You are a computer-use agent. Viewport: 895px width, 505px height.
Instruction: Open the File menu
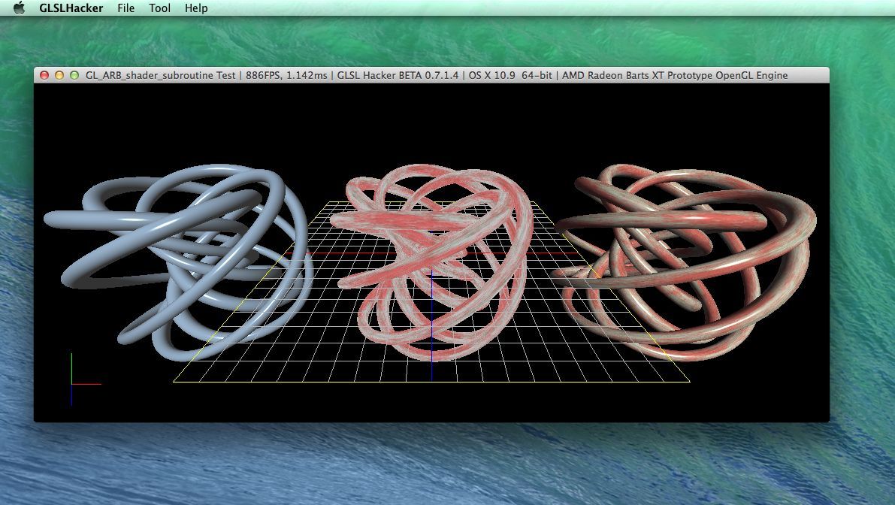coord(125,8)
